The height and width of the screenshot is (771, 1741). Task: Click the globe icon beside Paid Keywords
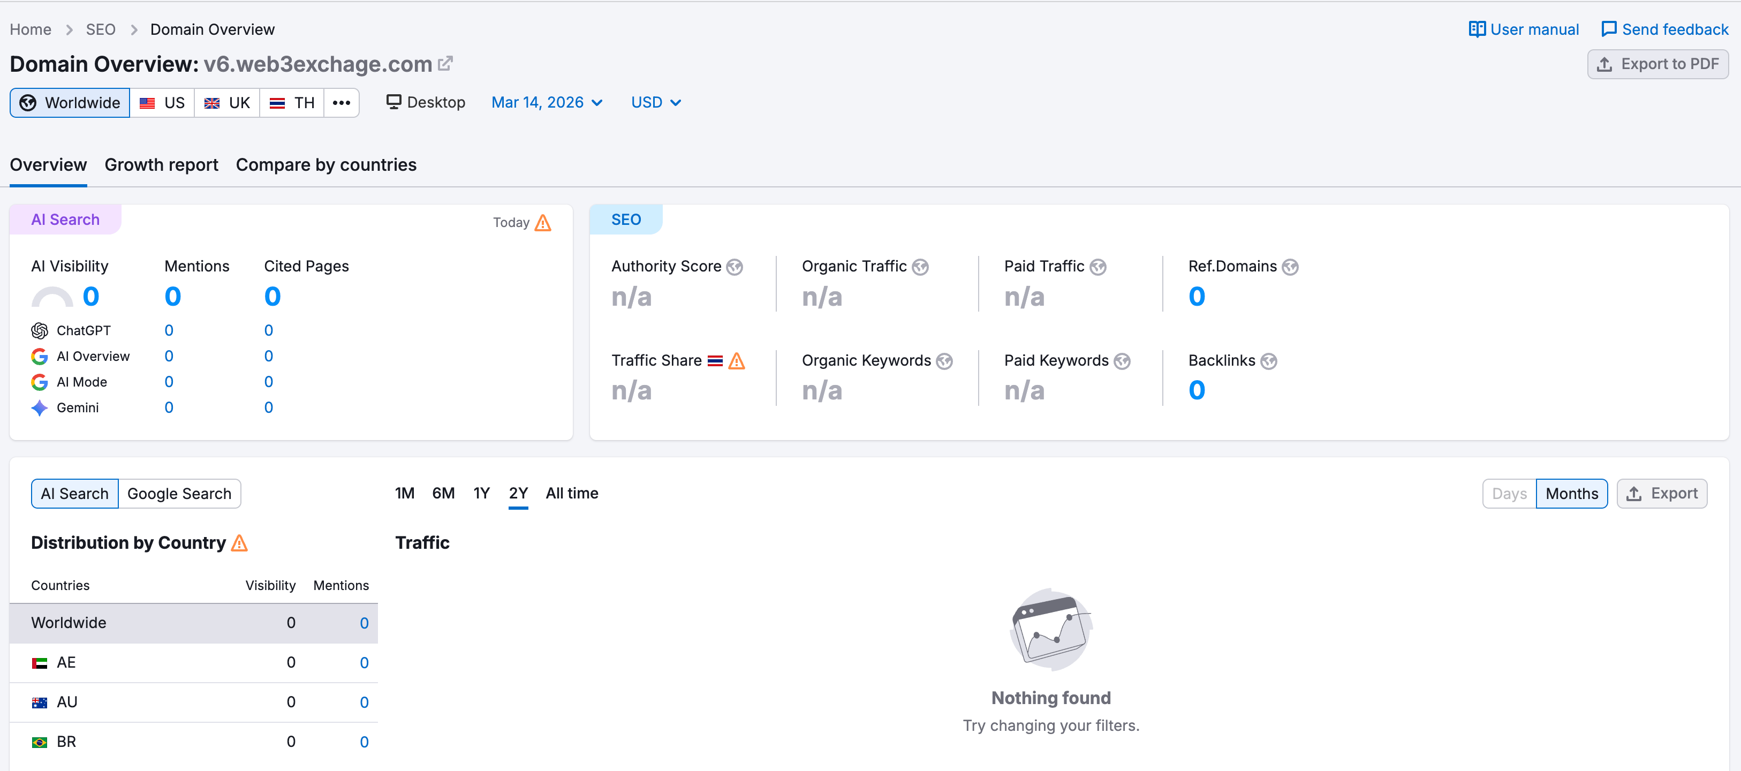(1122, 361)
